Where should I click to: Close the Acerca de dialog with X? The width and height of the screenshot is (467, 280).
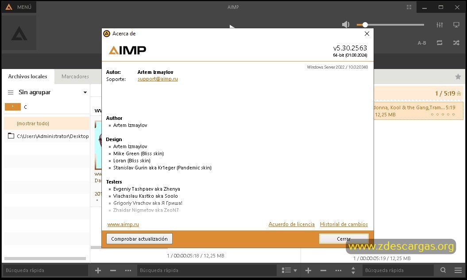click(x=367, y=34)
